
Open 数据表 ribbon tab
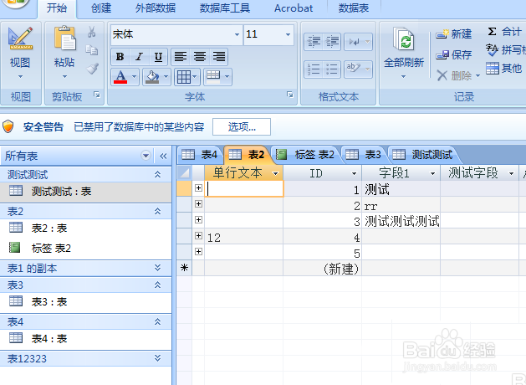(353, 8)
